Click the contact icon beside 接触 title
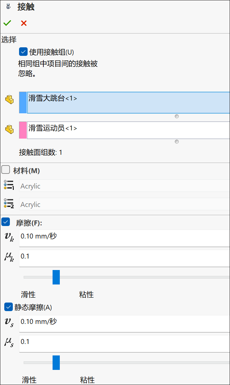Screen dimensions: 230x385 click(x=8, y=7)
